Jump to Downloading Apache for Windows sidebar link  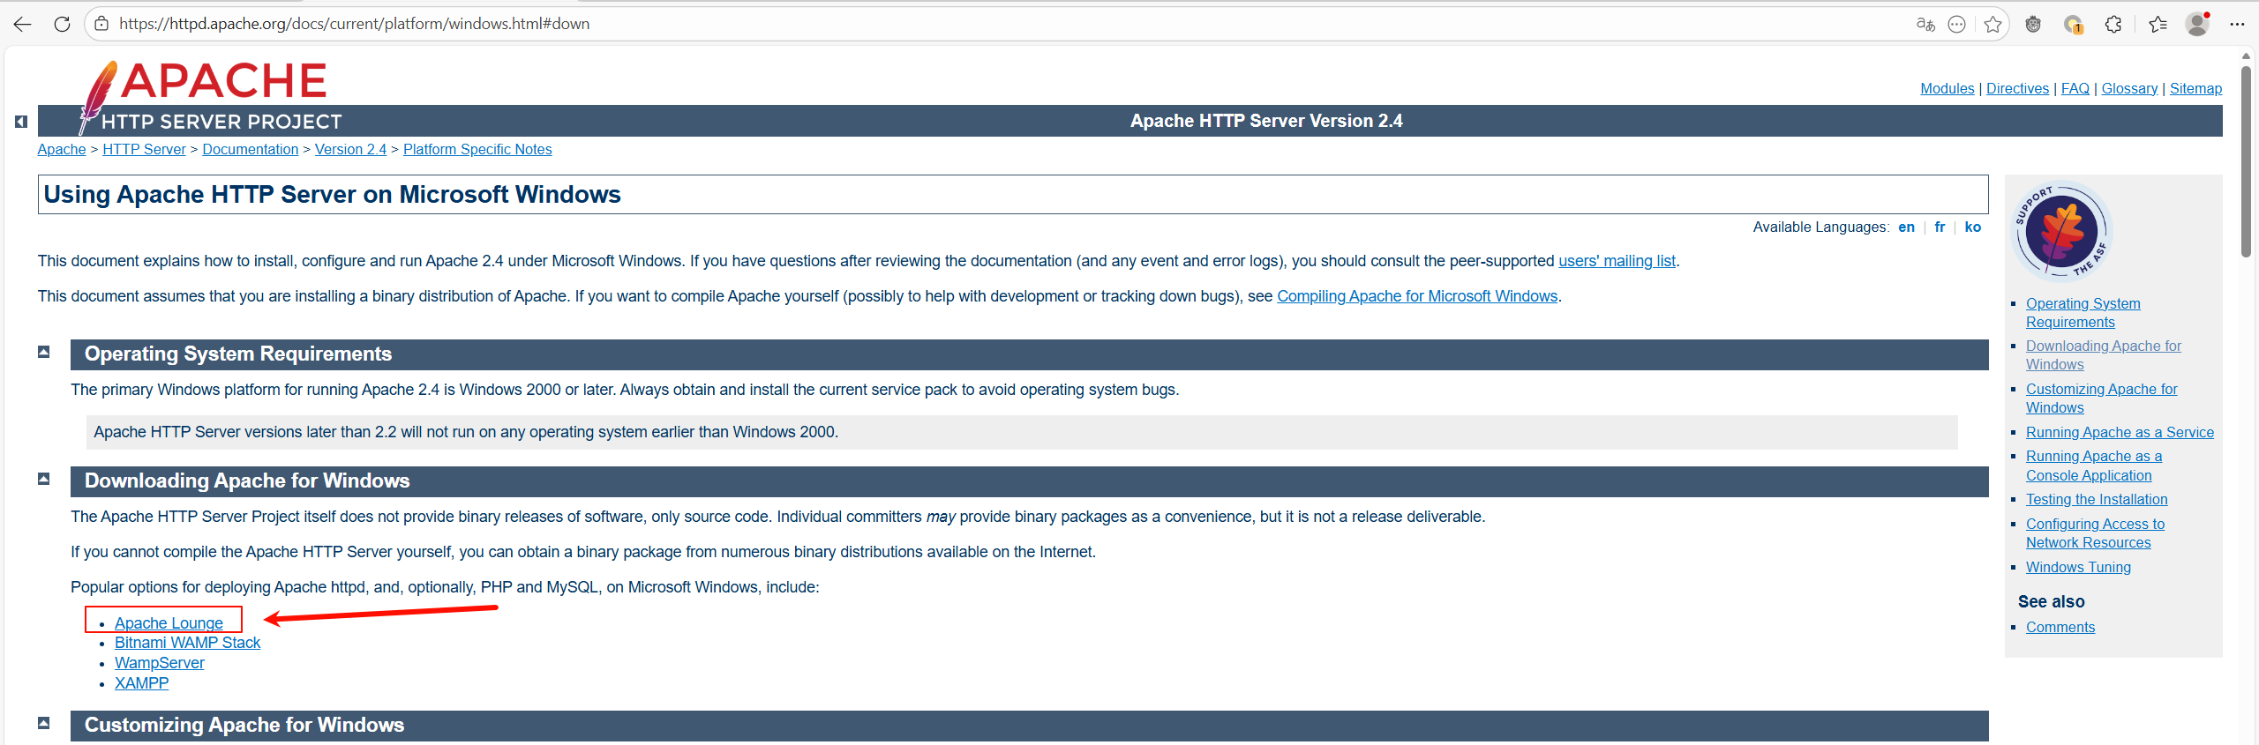tap(2103, 355)
